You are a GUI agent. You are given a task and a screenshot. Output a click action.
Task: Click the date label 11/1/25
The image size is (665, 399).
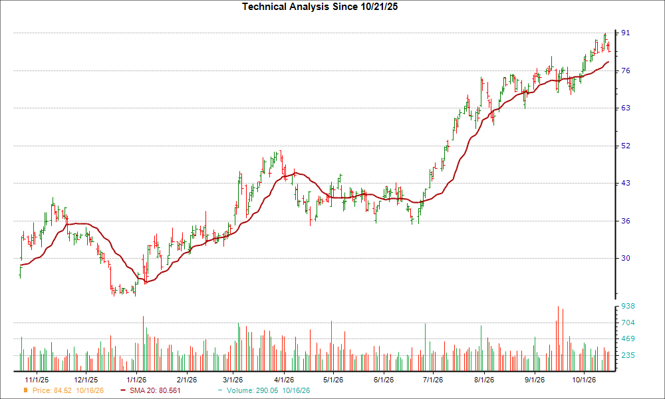click(x=37, y=380)
